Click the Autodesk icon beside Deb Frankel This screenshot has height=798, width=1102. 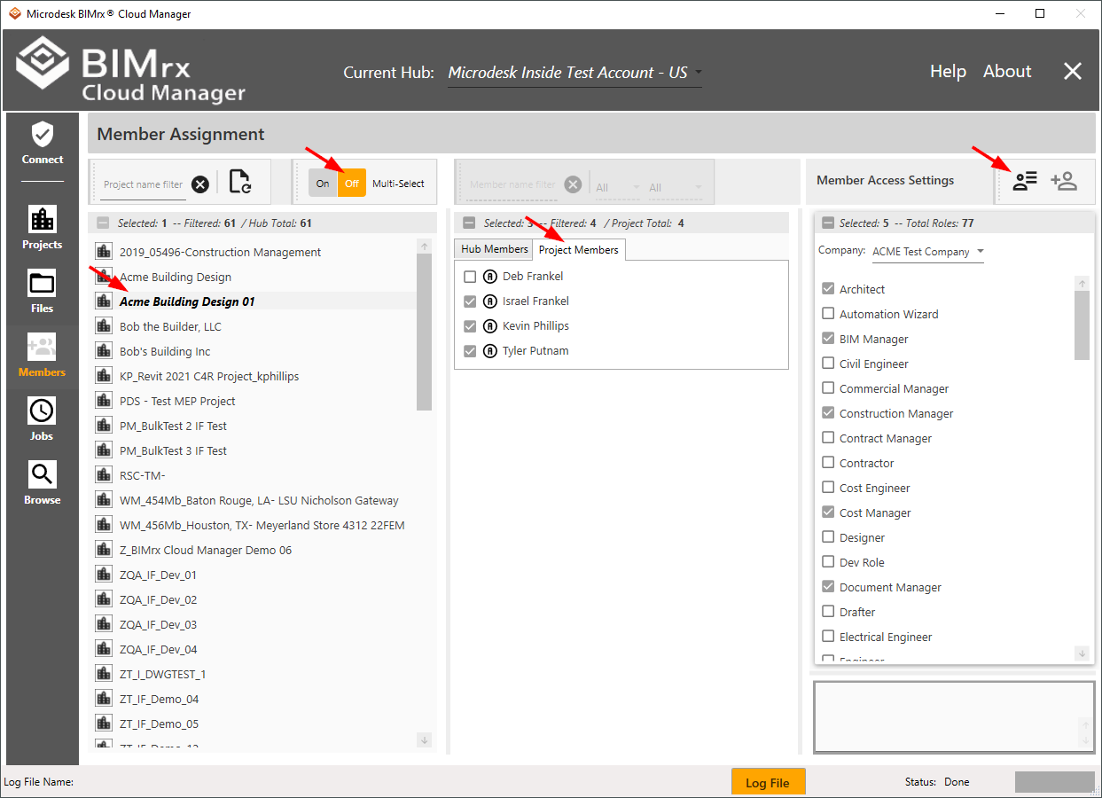(x=490, y=277)
